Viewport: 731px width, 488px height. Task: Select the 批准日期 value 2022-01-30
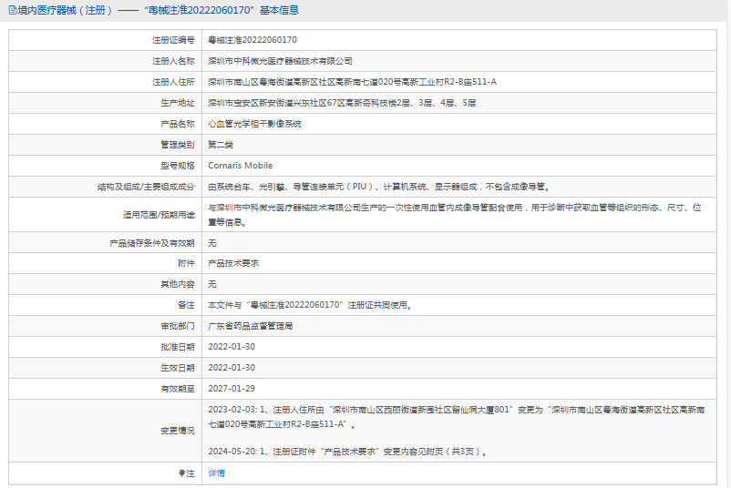click(x=232, y=347)
